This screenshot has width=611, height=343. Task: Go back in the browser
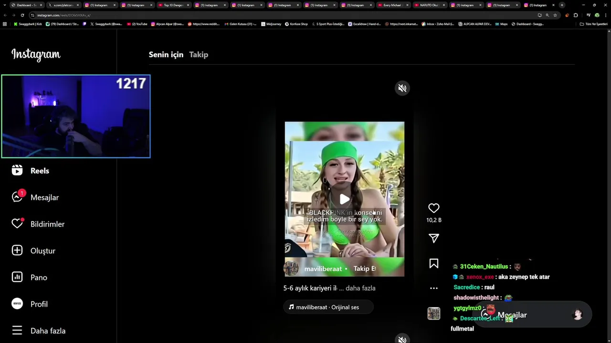point(5,15)
